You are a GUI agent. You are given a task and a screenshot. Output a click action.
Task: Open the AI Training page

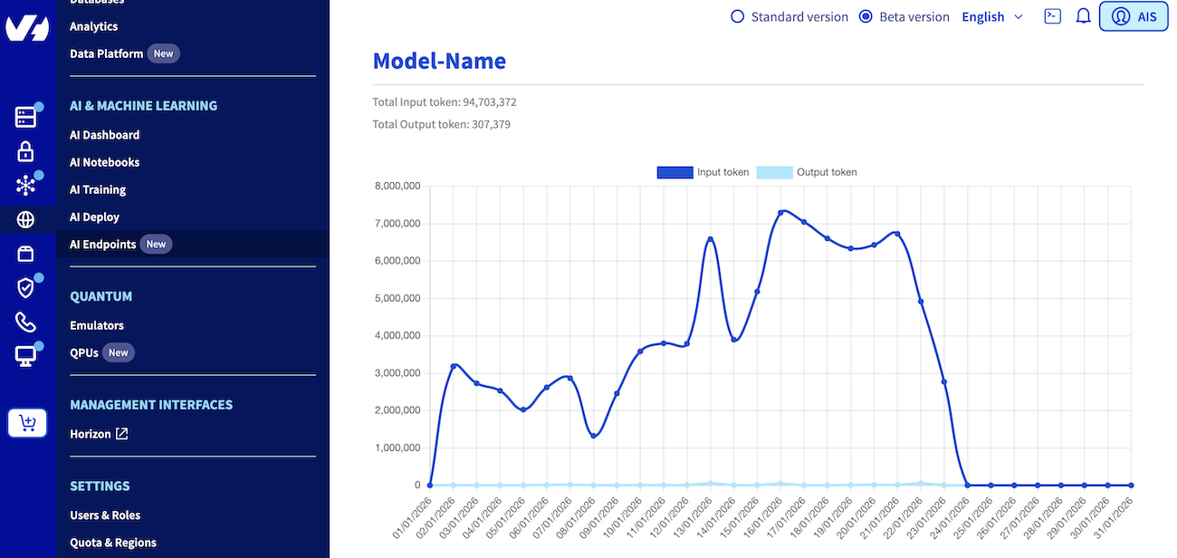96,189
